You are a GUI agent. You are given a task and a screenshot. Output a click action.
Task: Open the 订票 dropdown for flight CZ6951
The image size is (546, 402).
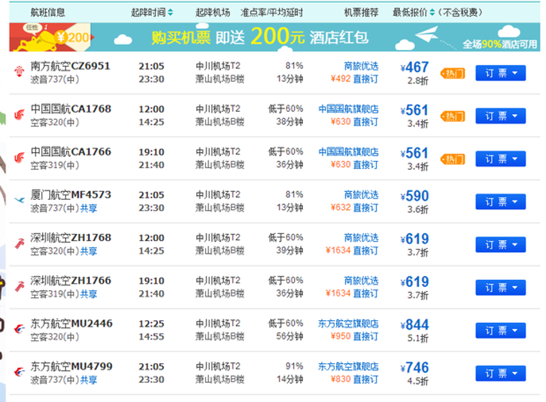(500, 73)
